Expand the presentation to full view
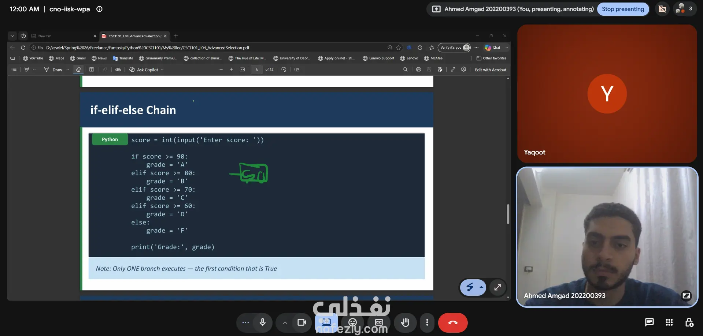Viewport: 703px width, 336px height. [x=497, y=287]
